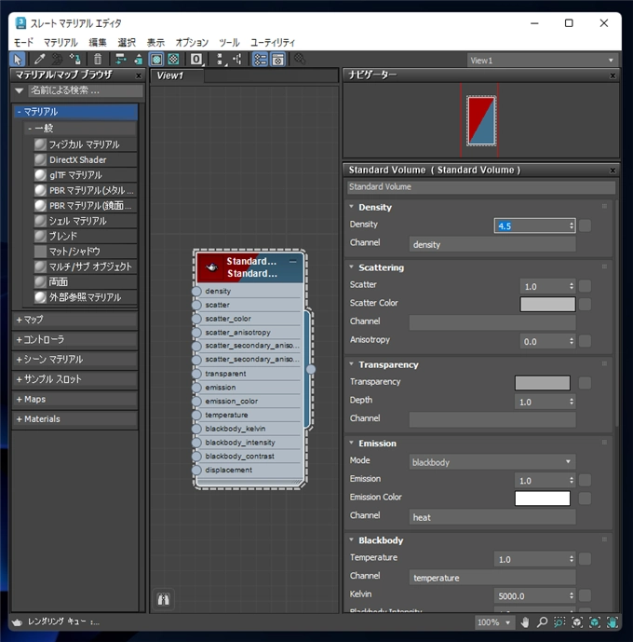Click the binoculars search icon in View1

tap(164, 599)
